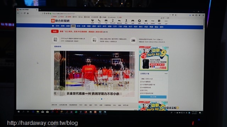Toggle the udn健康 newsletter checkbox

coord(141,87)
